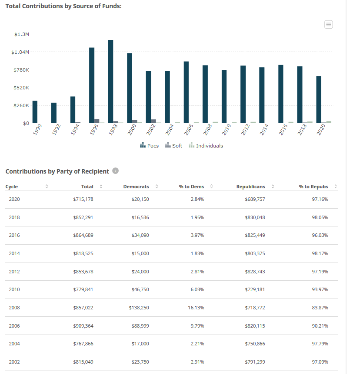Select the 2006 Pacs bar
Viewport: 350px width, 374px height.
click(186, 92)
